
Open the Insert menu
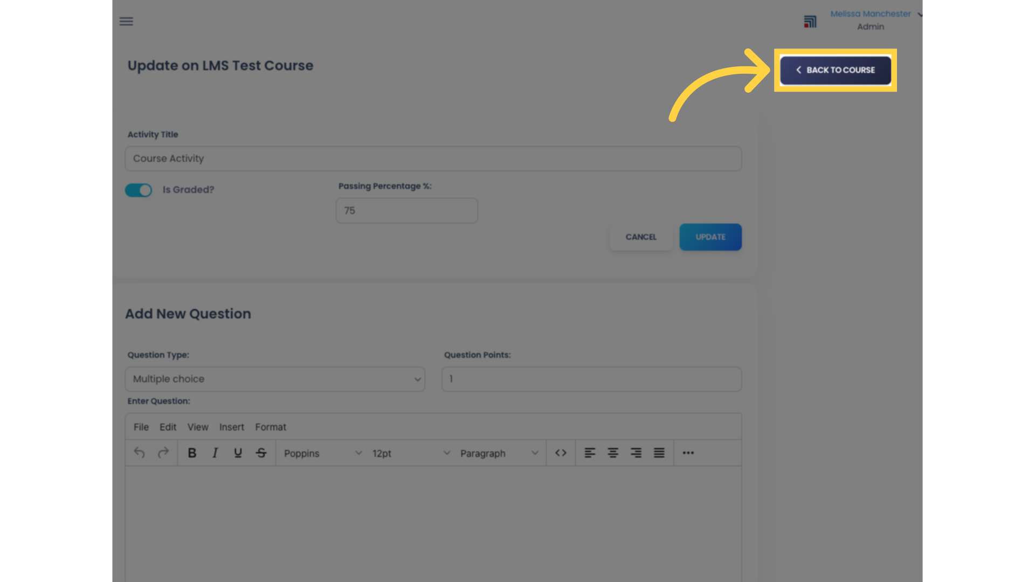tap(232, 426)
